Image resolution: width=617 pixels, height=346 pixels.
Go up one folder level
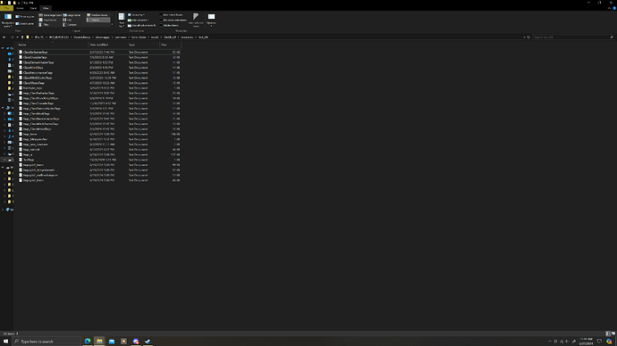[x=22, y=37]
